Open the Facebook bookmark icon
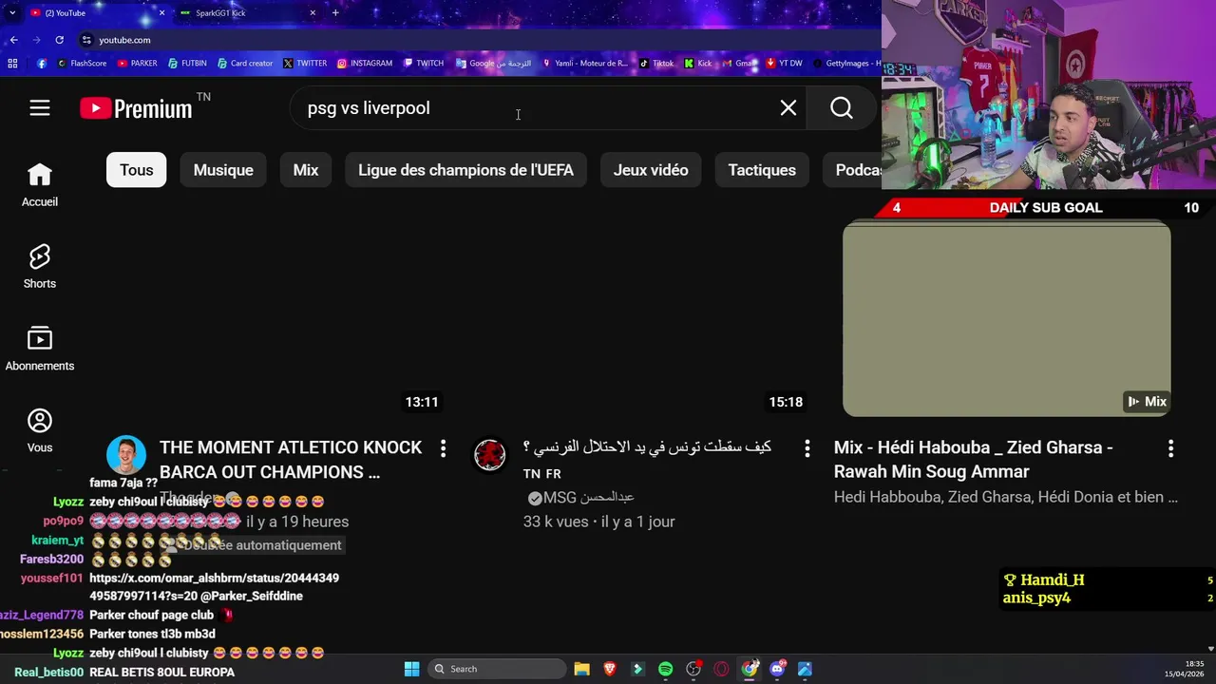The width and height of the screenshot is (1216, 684). [42, 64]
